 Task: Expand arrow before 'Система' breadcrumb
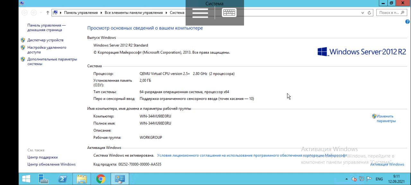point(166,13)
